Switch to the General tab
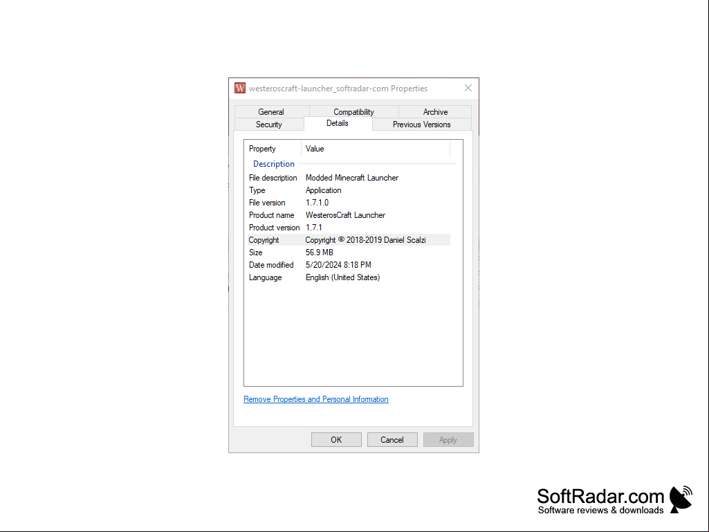 [271, 112]
